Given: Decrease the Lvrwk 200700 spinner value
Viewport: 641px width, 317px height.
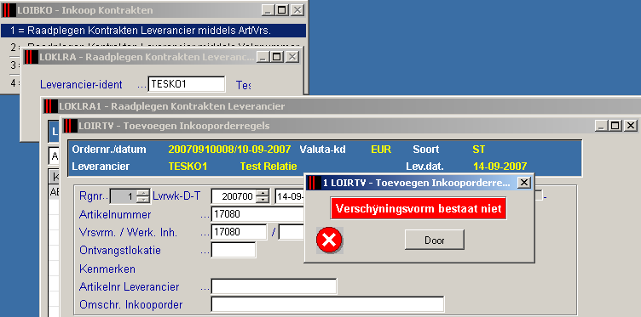Looking at the screenshot, I should (x=263, y=200).
